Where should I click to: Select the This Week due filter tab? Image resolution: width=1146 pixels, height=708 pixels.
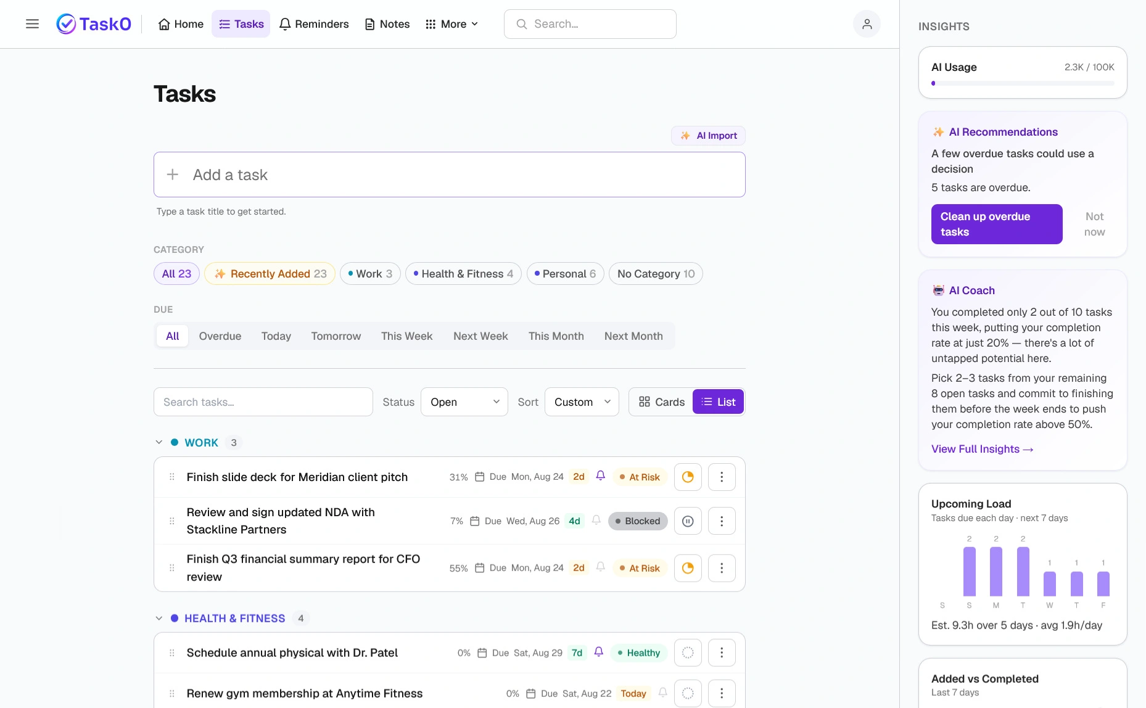[x=407, y=336]
